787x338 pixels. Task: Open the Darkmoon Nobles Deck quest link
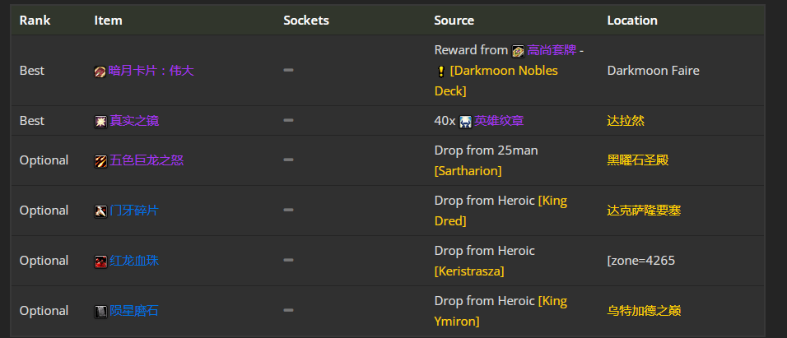point(496,81)
